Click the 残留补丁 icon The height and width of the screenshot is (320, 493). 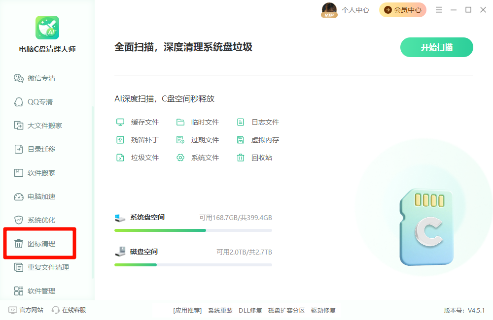point(120,140)
